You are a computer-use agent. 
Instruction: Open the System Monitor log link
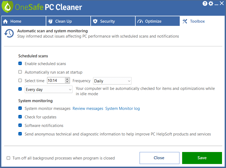click(x=123, y=109)
